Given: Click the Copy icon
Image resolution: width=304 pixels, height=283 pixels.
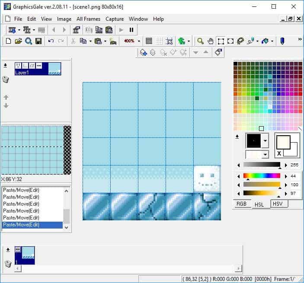Looking at the screenshot, I should coord(83,41).
